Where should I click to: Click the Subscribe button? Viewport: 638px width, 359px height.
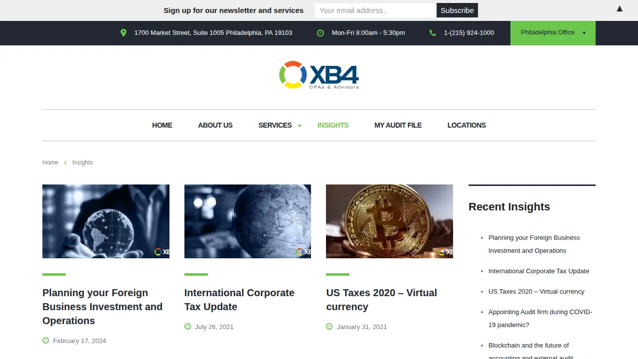tap(457, 10)
